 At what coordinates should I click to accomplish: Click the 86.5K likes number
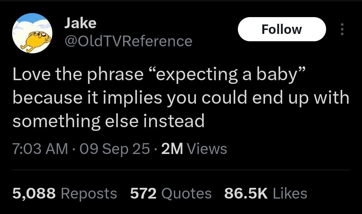point(246,194)
